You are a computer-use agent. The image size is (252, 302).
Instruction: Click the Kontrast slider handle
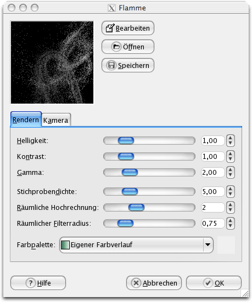126,156
